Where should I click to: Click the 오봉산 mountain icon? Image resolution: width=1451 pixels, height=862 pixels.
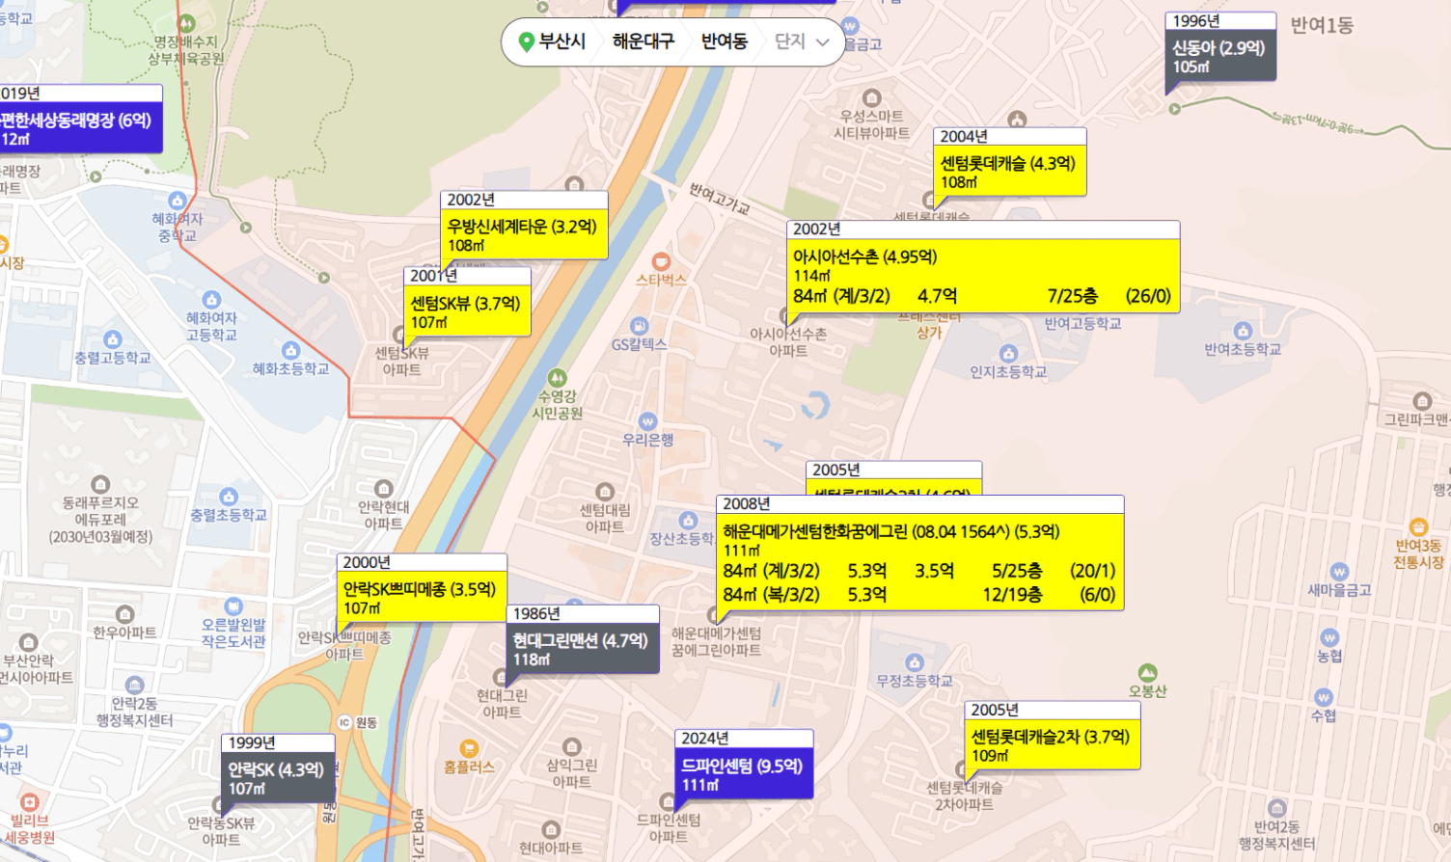1147,672
